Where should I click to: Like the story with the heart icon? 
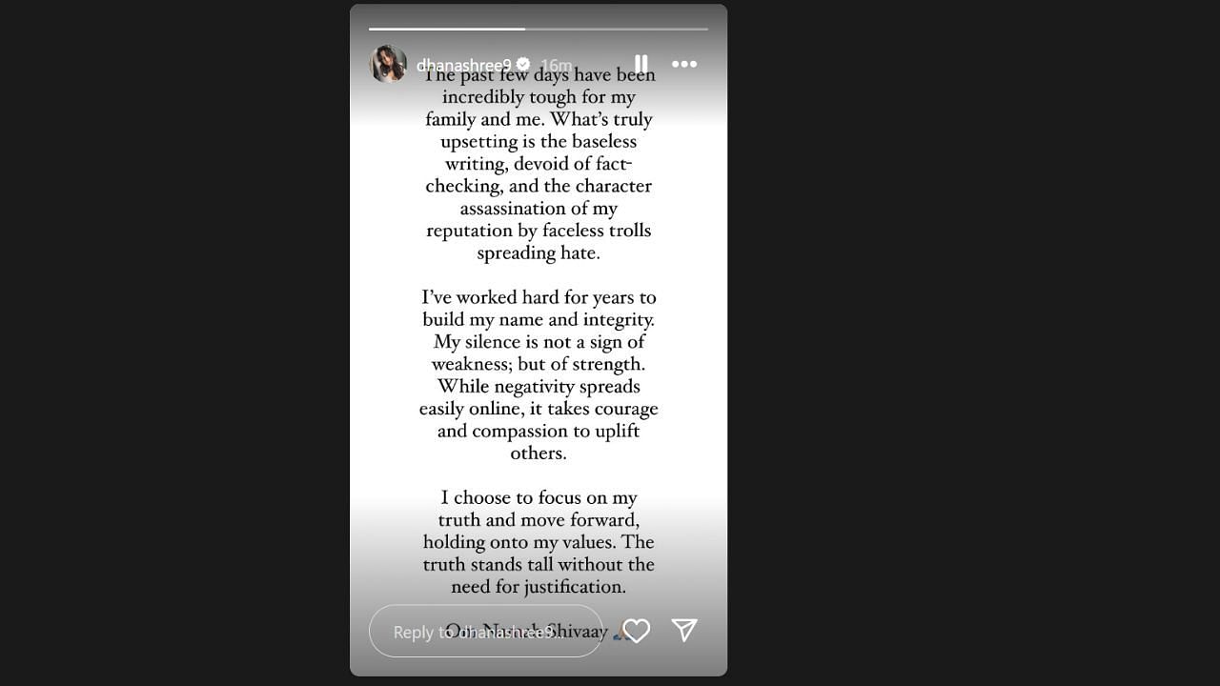[x=637, y=630]
